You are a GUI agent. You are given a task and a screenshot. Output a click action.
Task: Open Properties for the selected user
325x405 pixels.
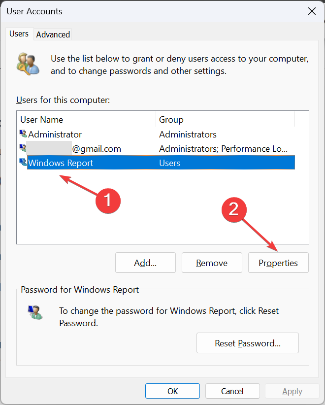[x=278, y=263]
